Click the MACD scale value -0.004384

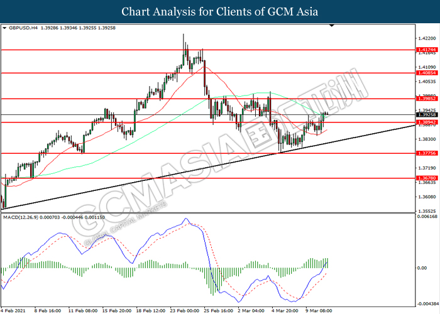[428, 304]
